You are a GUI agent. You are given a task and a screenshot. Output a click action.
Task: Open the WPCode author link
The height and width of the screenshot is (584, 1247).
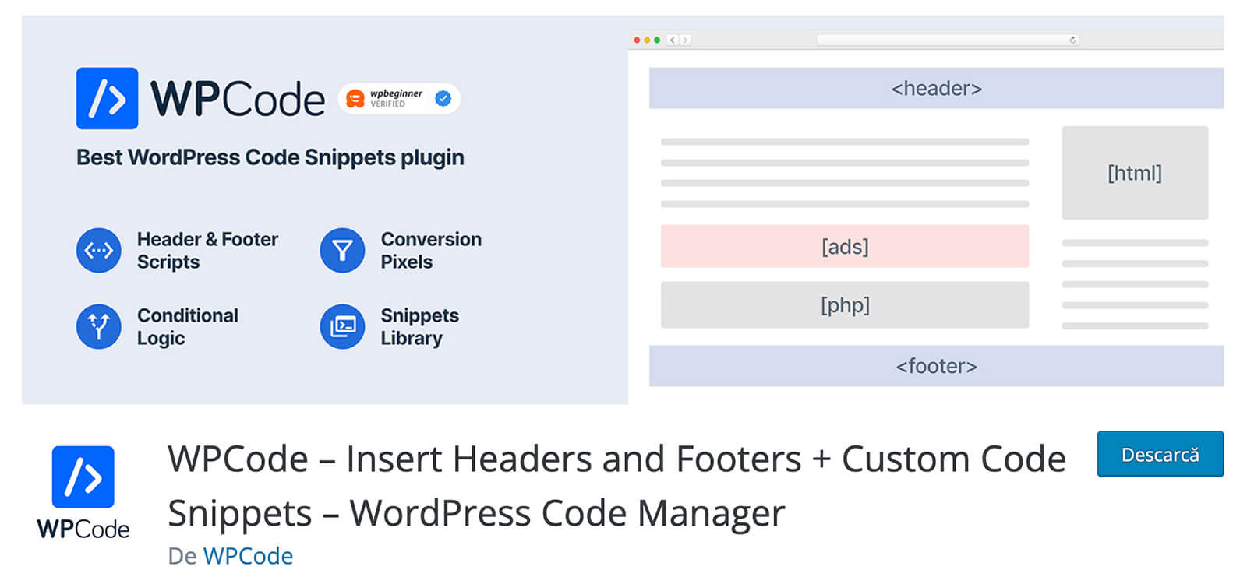pyautogui.click(x=248, y=556)
